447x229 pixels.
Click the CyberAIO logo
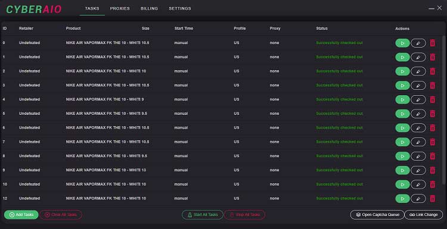pyautogui.click(x=33, y=10)
